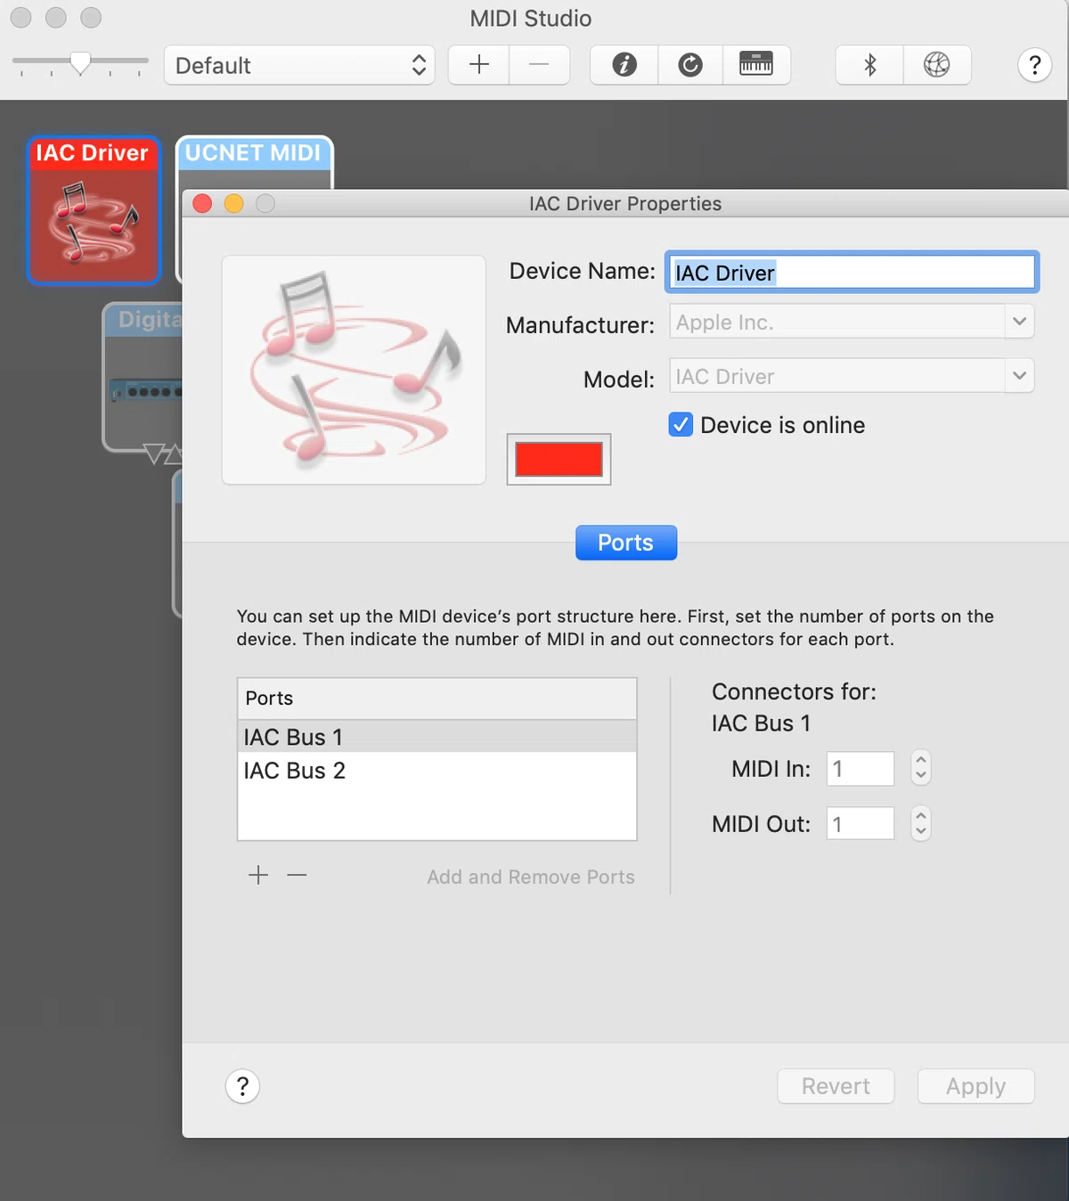Click the Model text field

(x=837, y=376)
